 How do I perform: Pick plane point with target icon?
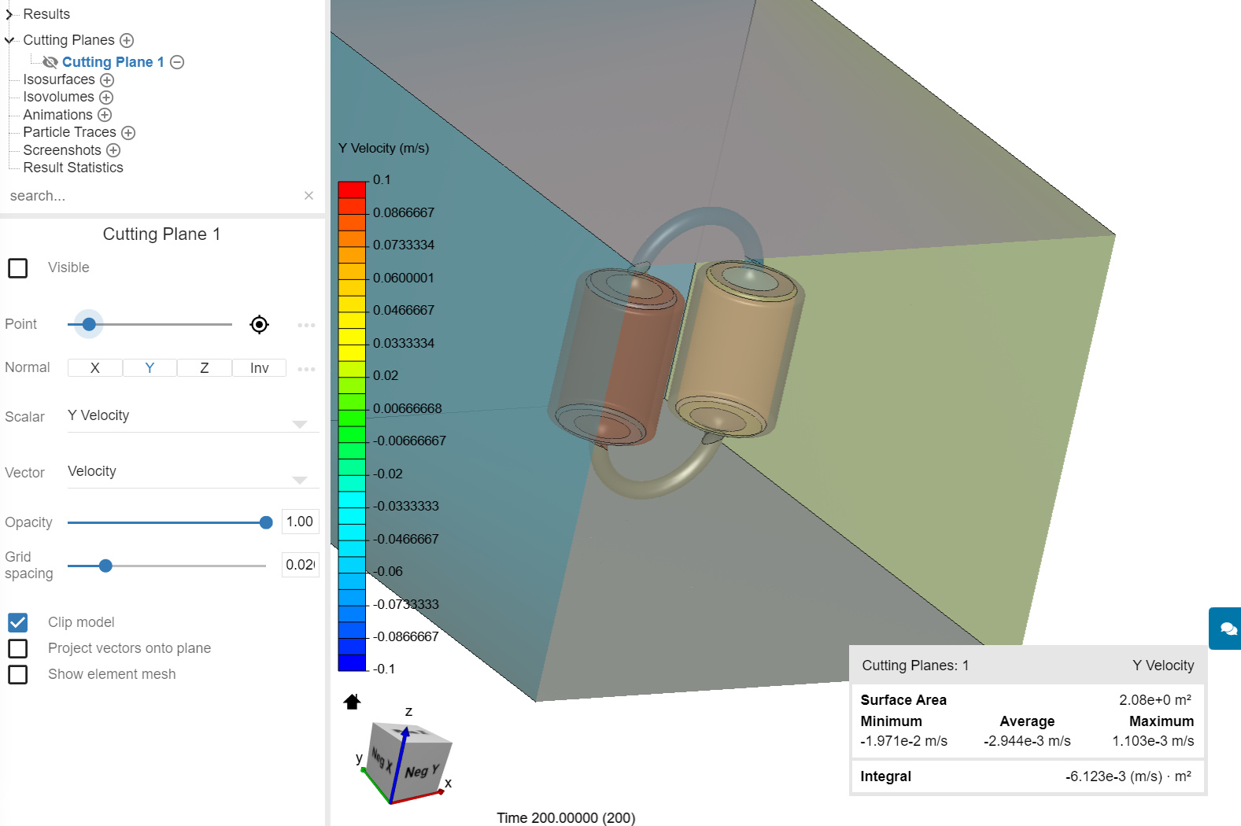[259, 324]
